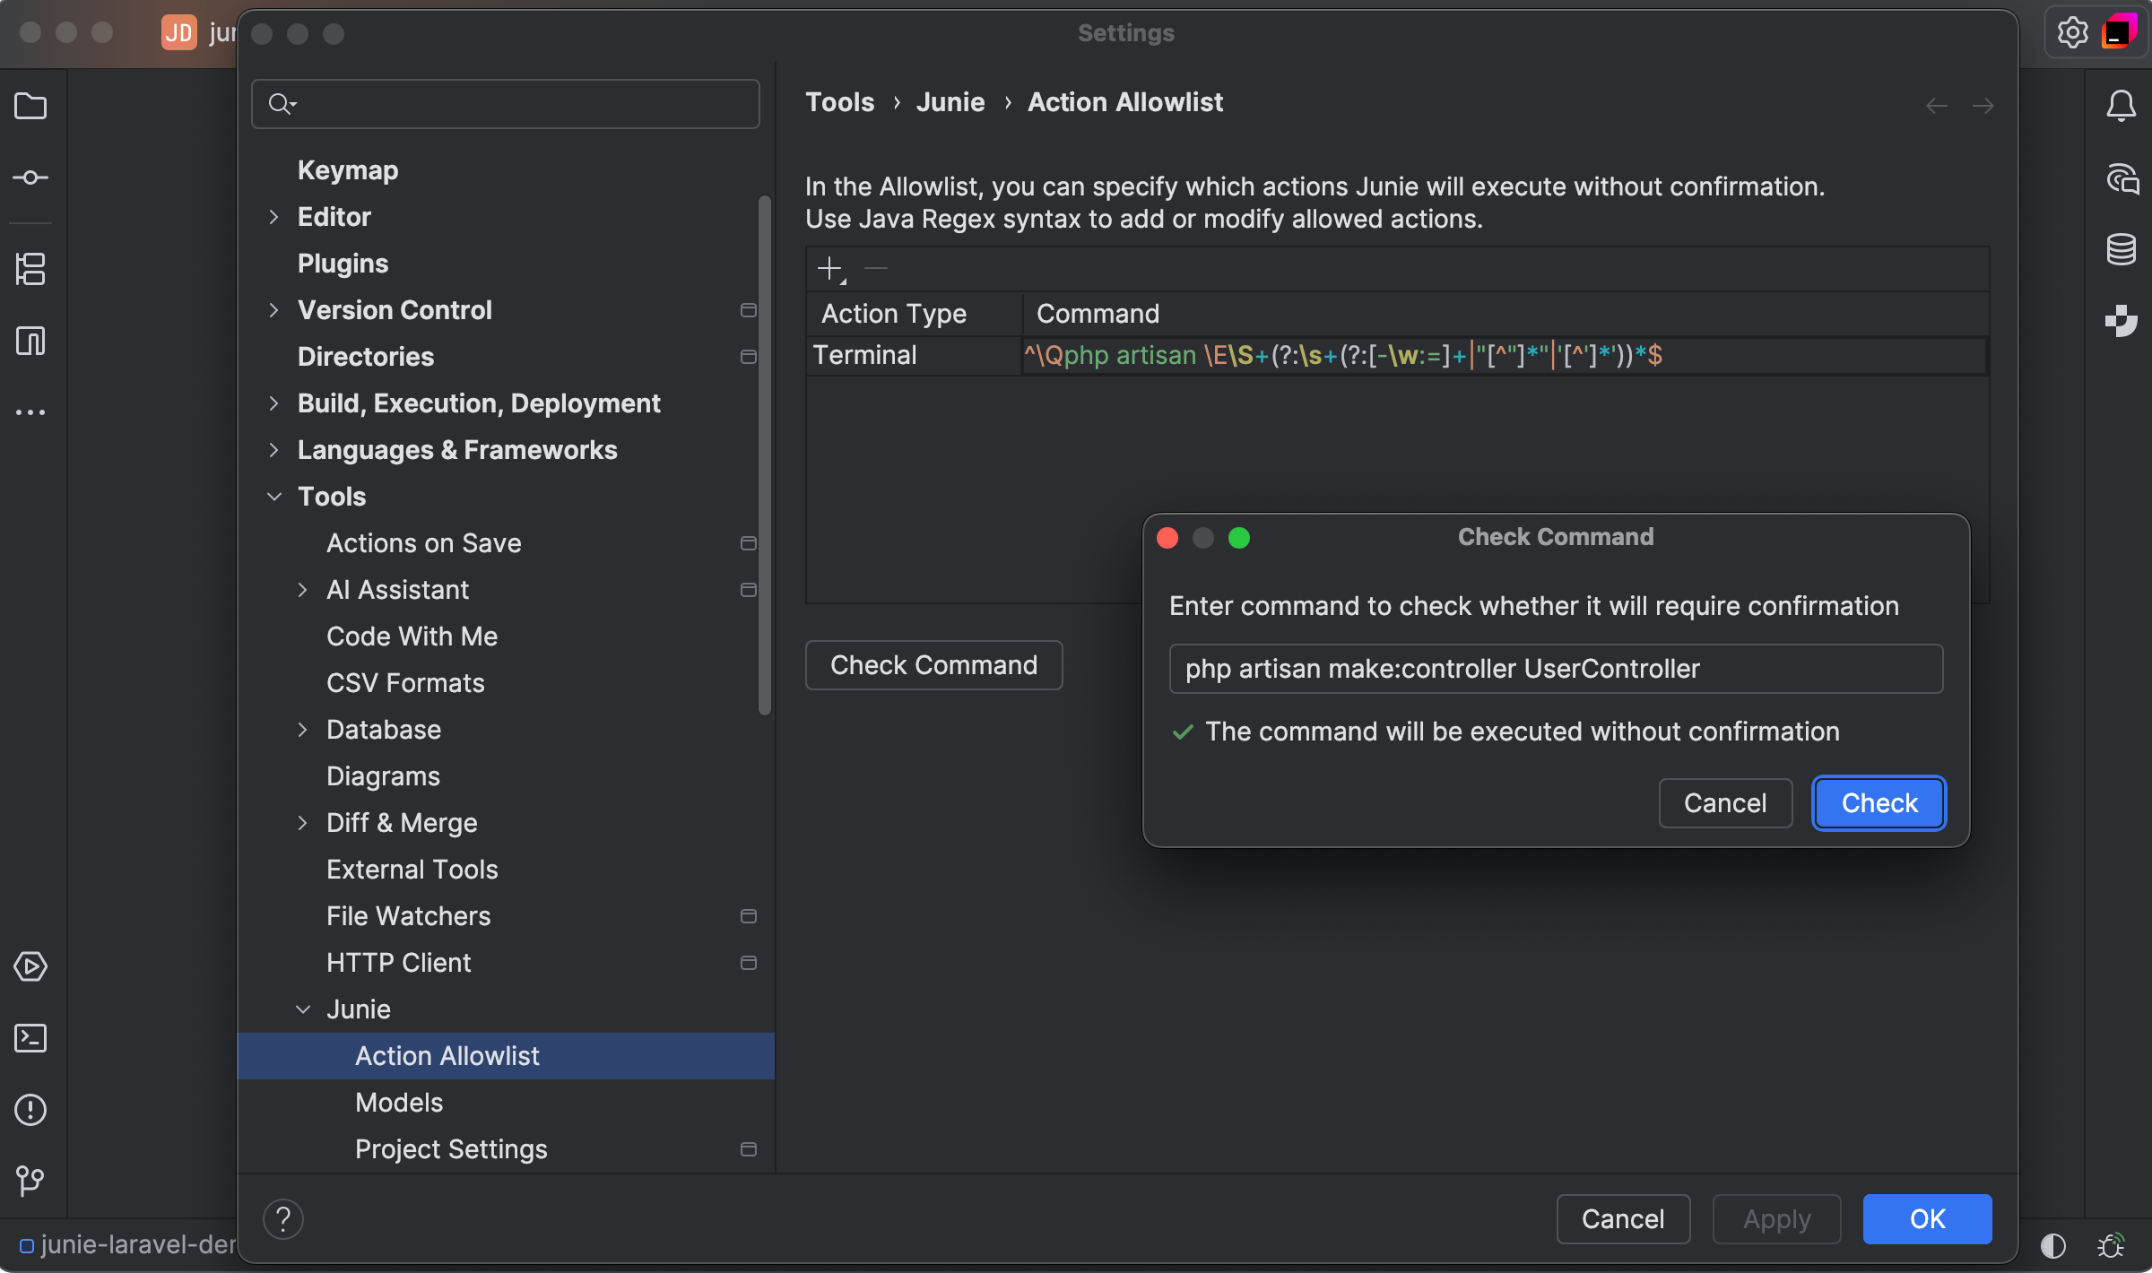Remove selected allowlist rule with minus
The height and width of the screenshot is (1273, 2152).
(x=875, y=268)
